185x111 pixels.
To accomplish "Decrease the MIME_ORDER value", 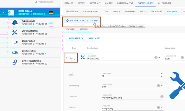I will click(162, 76).
